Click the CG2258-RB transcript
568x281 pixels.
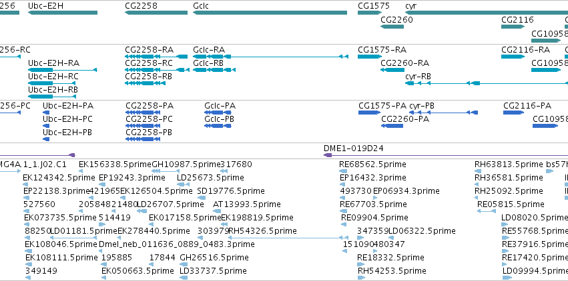tap(145, 83)
